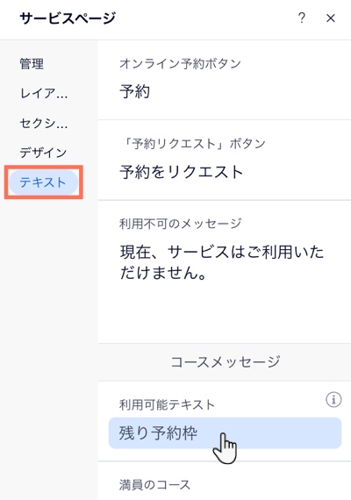
Task: Go to the デザイン tab
Action: (x=43, y=153)
